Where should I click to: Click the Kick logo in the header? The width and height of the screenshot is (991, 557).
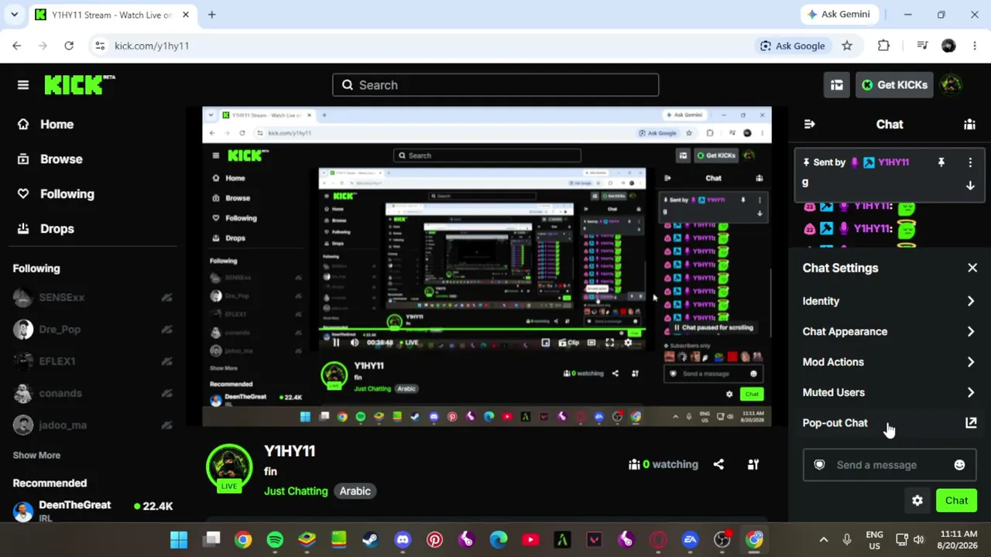pos(79,85)
